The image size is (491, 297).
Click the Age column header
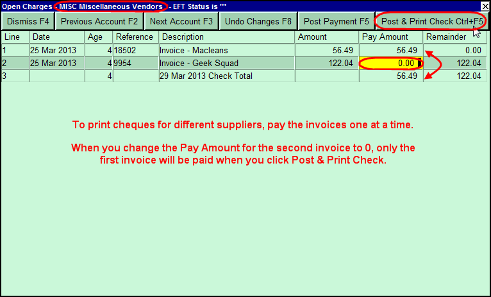99,37
